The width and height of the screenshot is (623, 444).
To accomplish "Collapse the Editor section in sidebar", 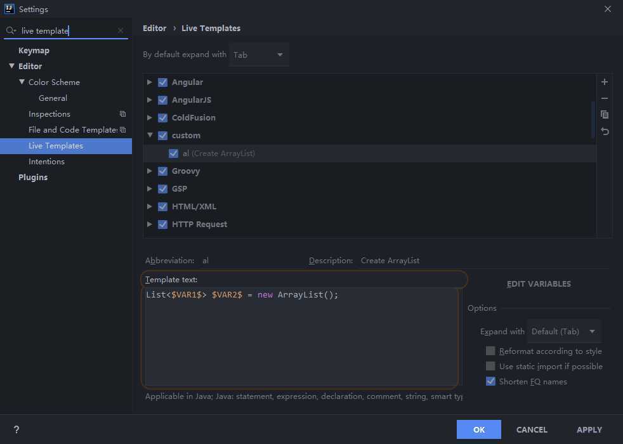I will (11, 66).
